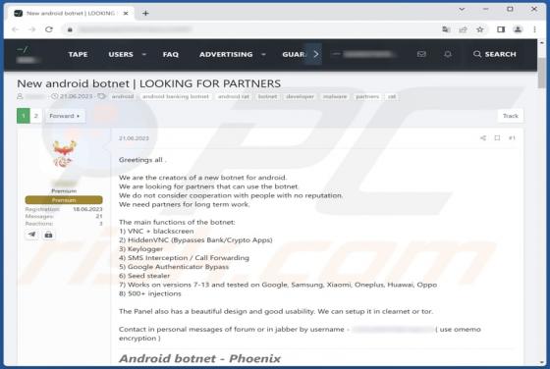Image resolution: width=550 pixels, height=369 pixels.
Task: Click the line '6) Seed stealer'
Action: (x=144, y=276)
